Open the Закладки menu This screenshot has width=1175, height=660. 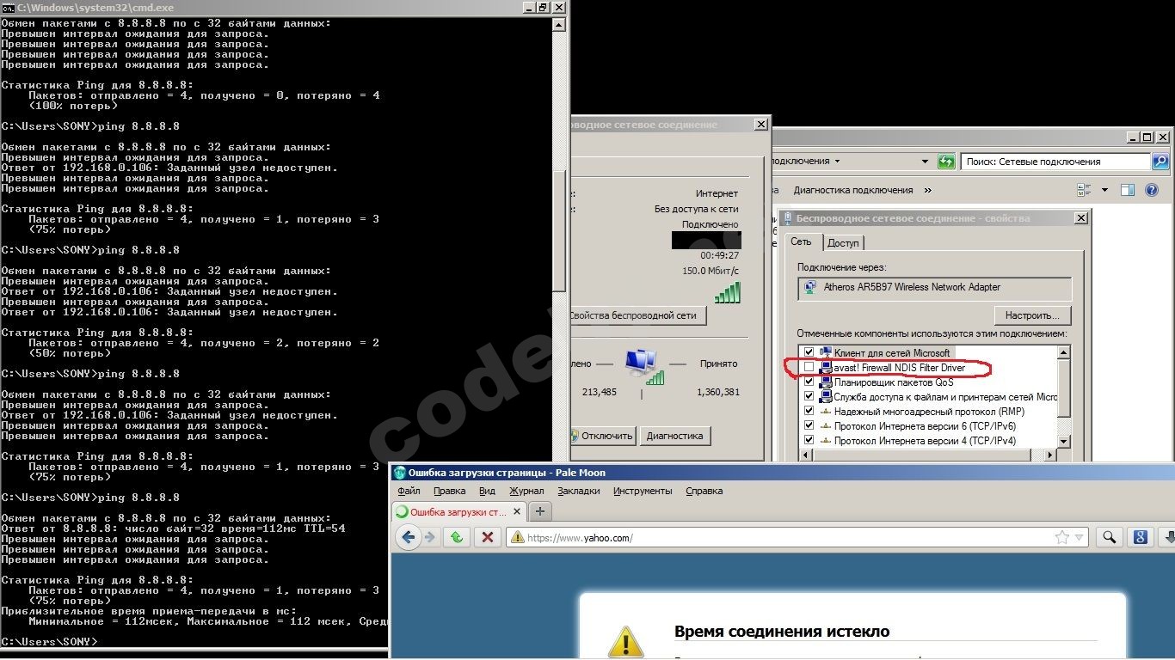(x=578, y=491)
